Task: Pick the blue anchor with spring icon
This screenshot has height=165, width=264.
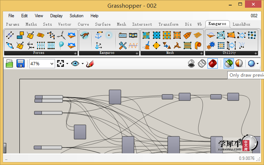Action: click(99, 35)
